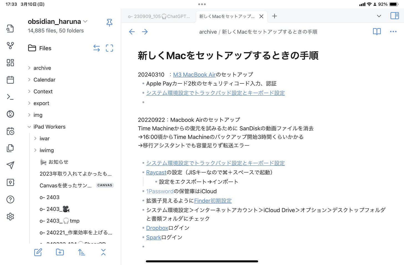Click the 設定をエクスポート→インポート sub-bullet

(x=198, y=182)
